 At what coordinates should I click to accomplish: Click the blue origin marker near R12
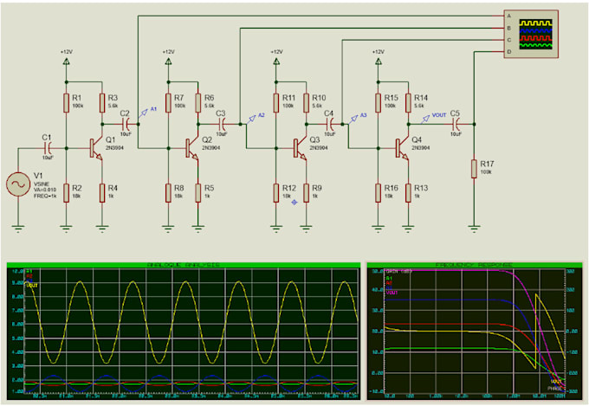tap(294, 203)
